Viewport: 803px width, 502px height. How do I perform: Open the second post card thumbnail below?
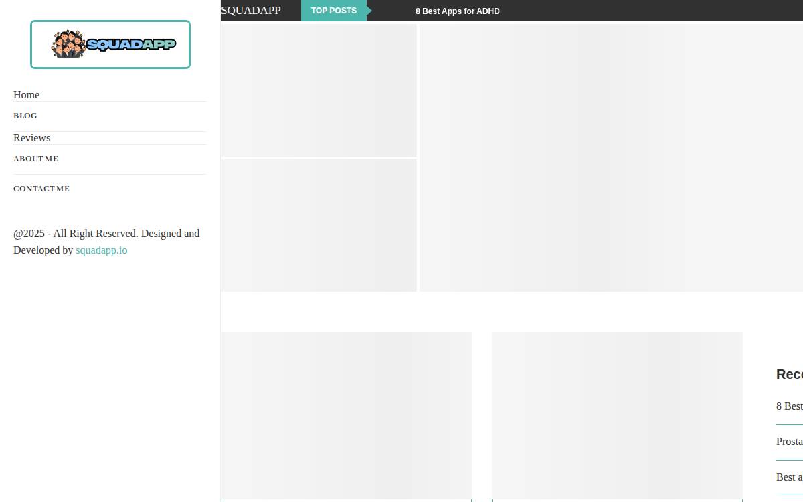tap(617, 416)
